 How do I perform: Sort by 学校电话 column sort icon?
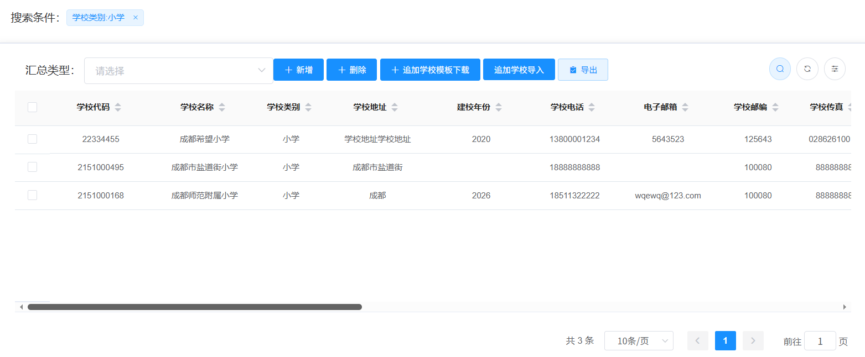pos(592,107)
